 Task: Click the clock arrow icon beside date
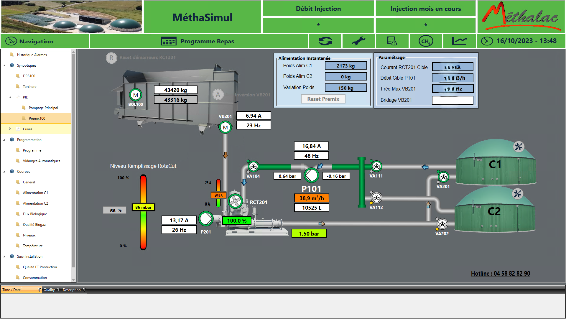(487, 41)
